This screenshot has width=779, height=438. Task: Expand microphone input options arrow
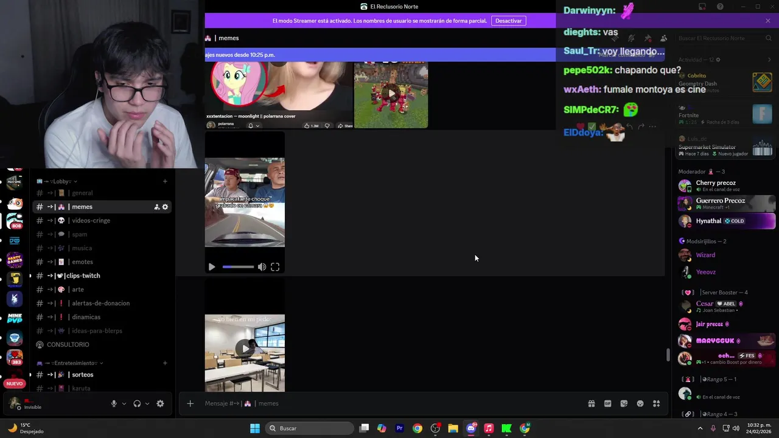coord(124,403)
